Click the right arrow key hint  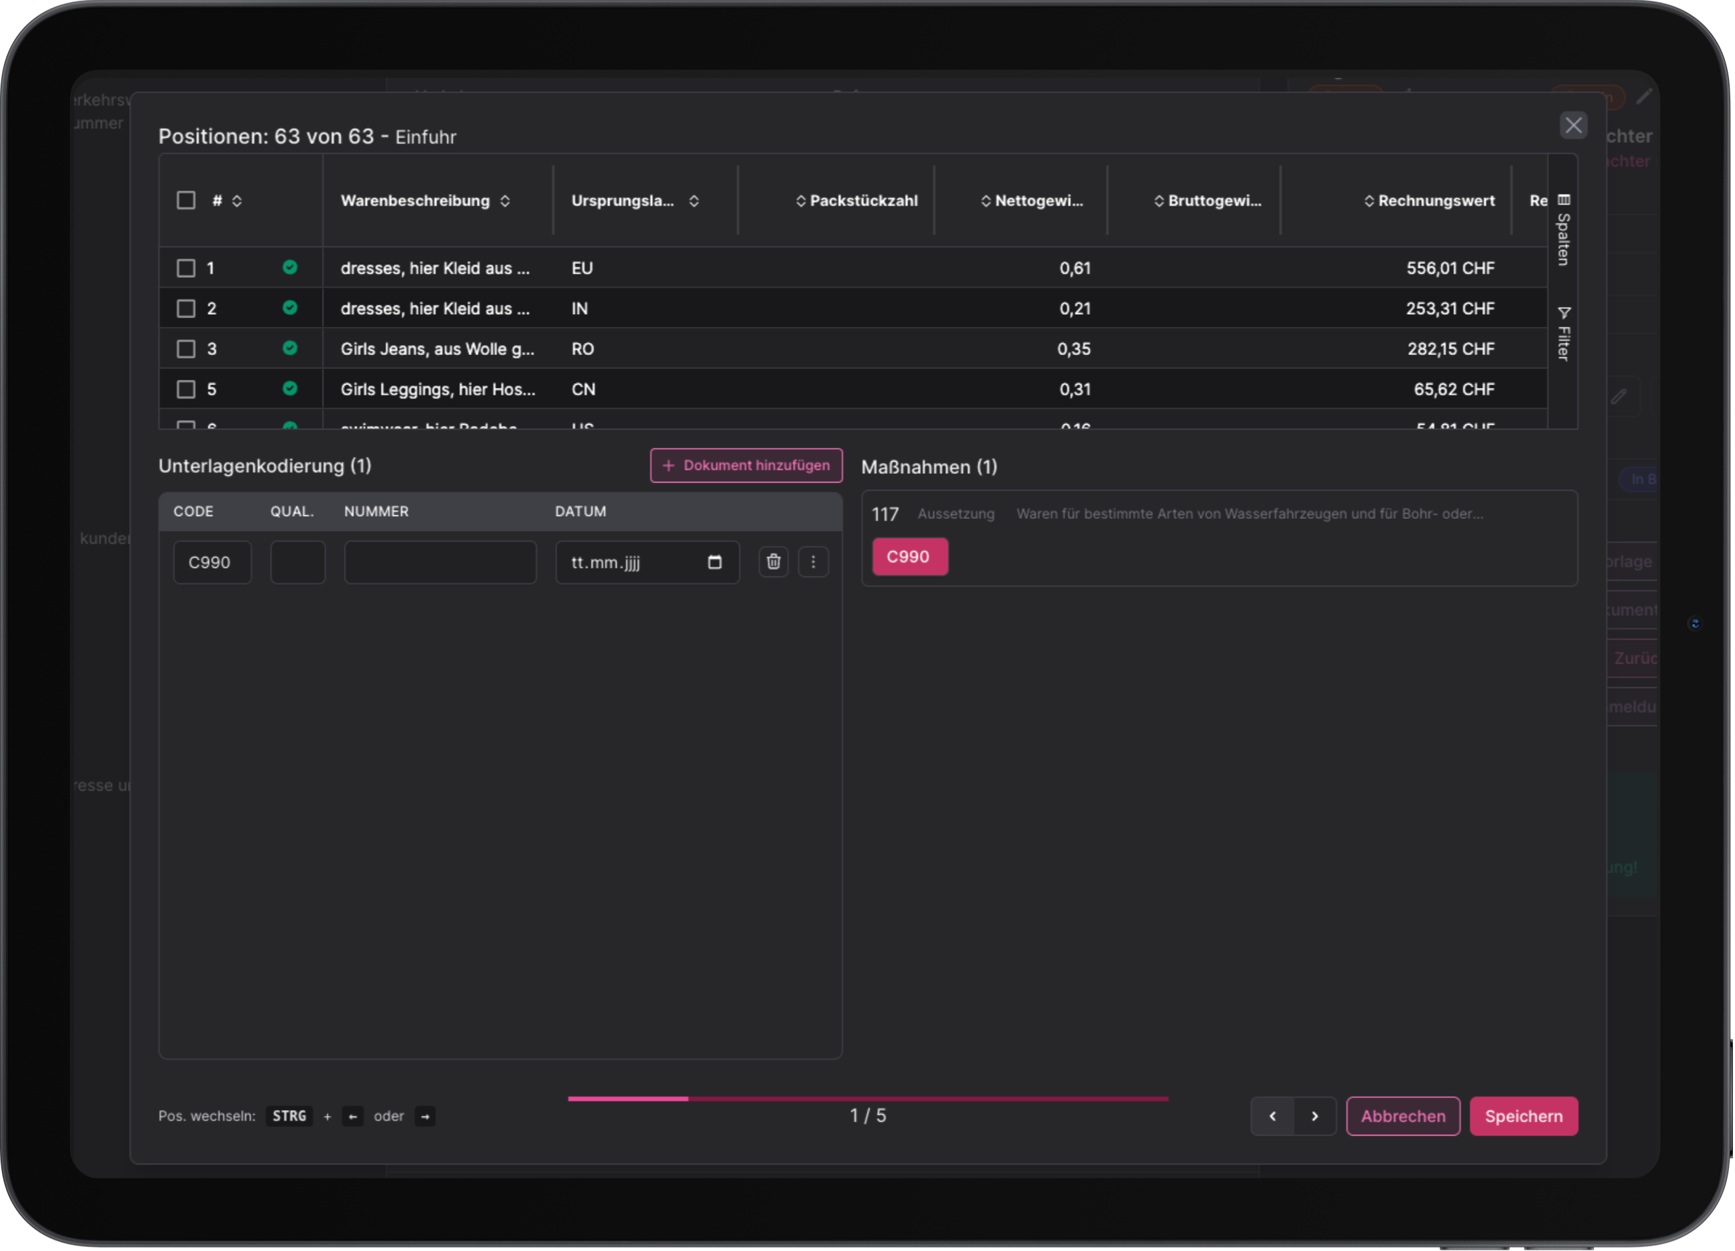point(425,1116)
